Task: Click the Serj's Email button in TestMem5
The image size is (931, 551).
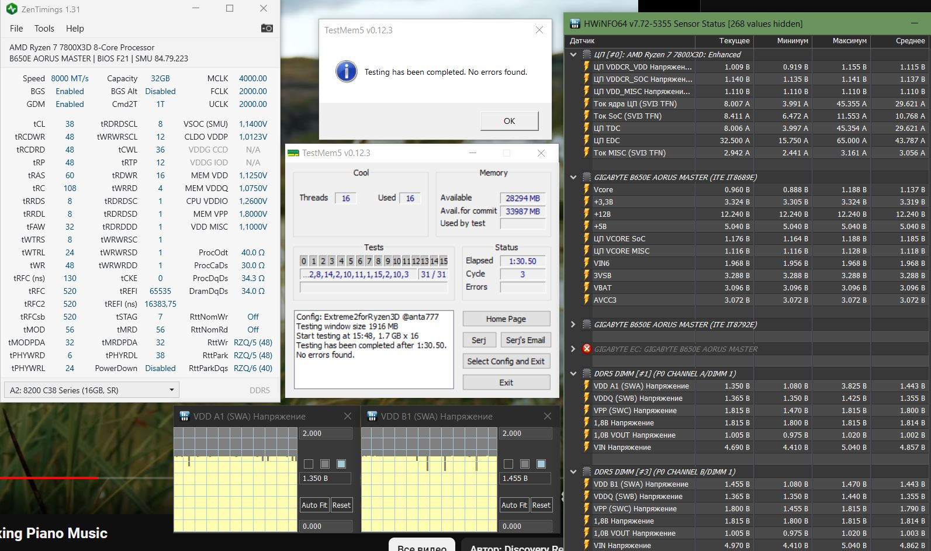Action: point(525,340)
